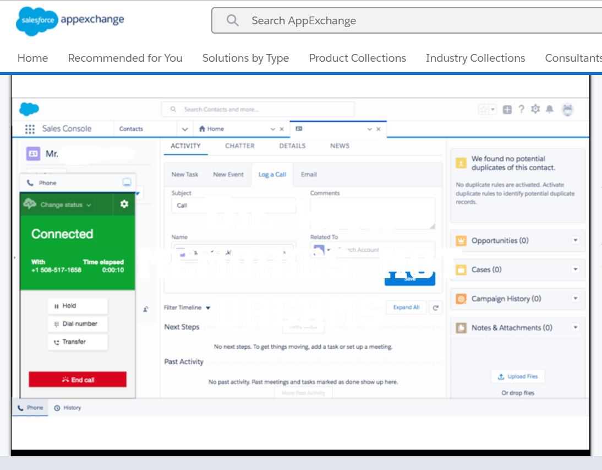This screenshot has height=470, width=602.
Task: Click the add new record plus icon
Action: tap(507, 109)
